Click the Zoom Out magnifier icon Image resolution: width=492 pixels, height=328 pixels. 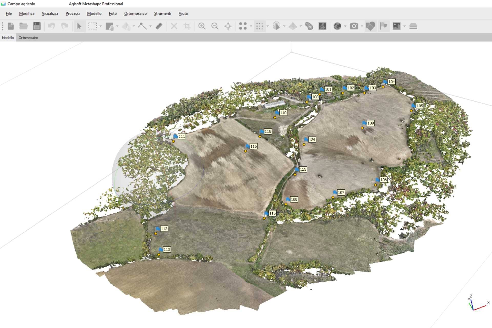point(215,26)
